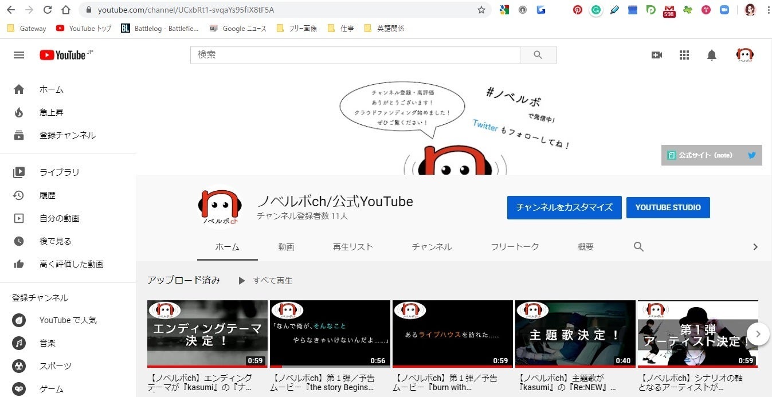Viewport: 772px width, 397px height.
Task: Open the account avatar menu
Action: point(744,55)
